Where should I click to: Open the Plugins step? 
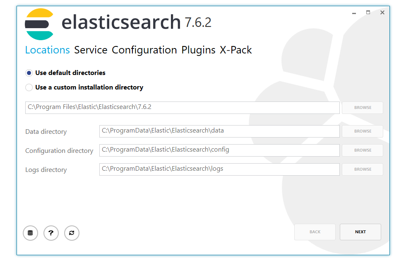pos(198,50)
